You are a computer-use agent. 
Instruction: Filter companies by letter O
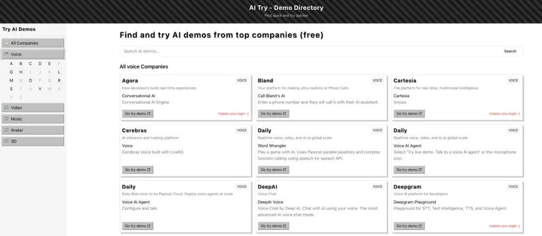pos(30,80)
